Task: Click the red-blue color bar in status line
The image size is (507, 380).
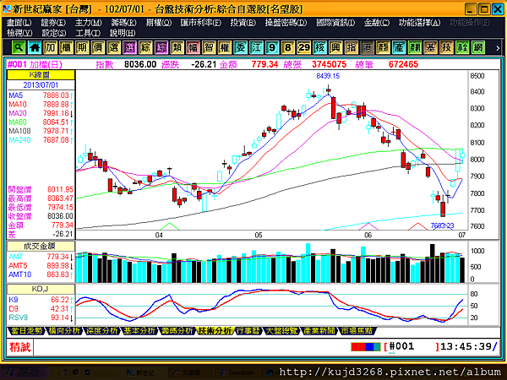Action: pos(366,347)
